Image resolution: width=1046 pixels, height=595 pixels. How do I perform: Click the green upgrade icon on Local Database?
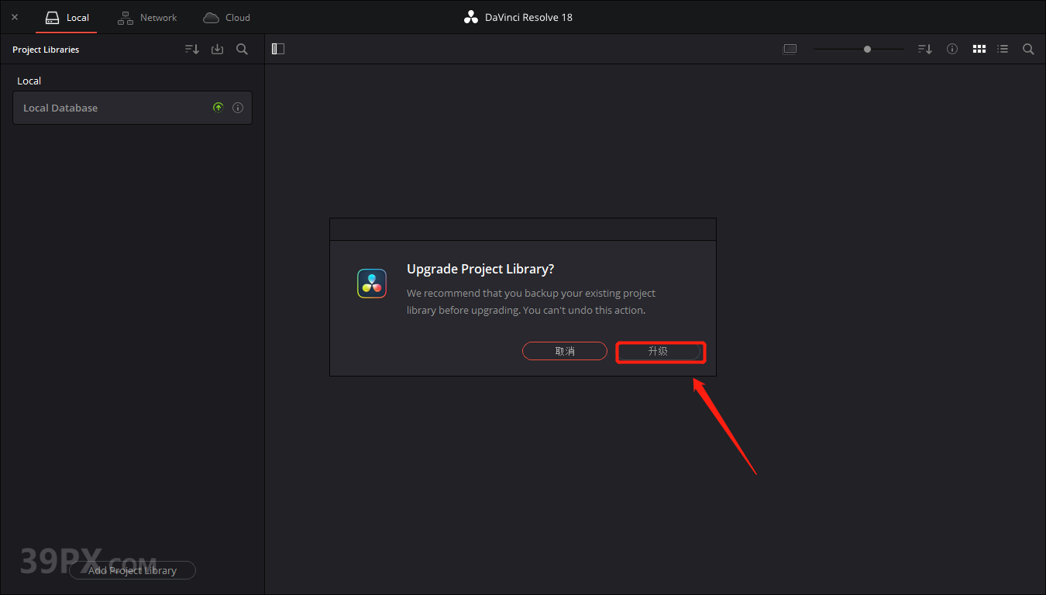218,108
